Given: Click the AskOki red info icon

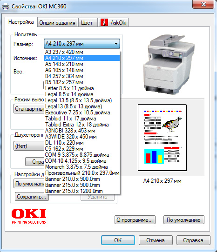Looking at the screenshot, I should click(104, 22).
